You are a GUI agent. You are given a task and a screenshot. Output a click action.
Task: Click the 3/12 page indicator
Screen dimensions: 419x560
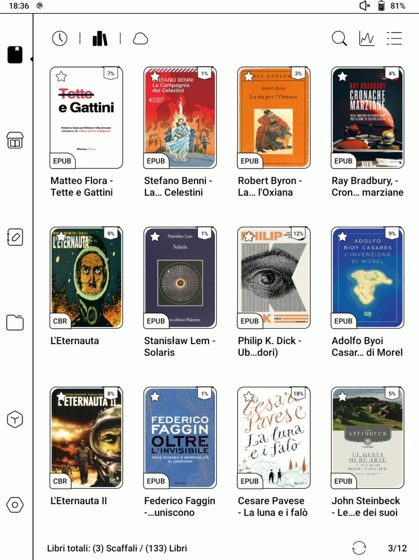397,548
